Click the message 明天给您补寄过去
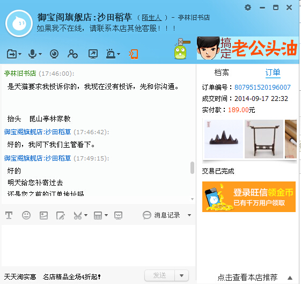 (35, 183)
